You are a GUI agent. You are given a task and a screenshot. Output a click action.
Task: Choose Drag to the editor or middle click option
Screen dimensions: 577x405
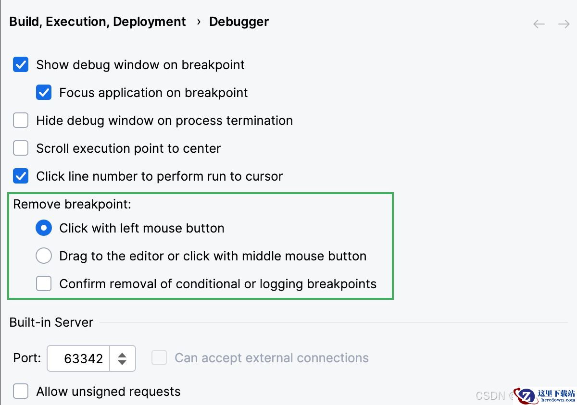point(44,256)
